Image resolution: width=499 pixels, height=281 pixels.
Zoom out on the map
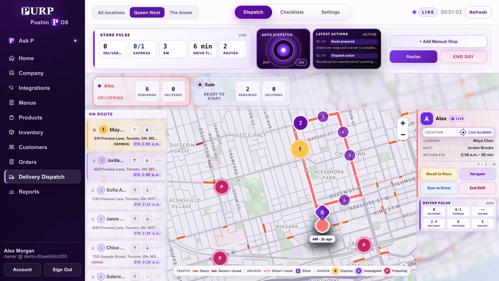pyautogui.click(x=403, y=135)
